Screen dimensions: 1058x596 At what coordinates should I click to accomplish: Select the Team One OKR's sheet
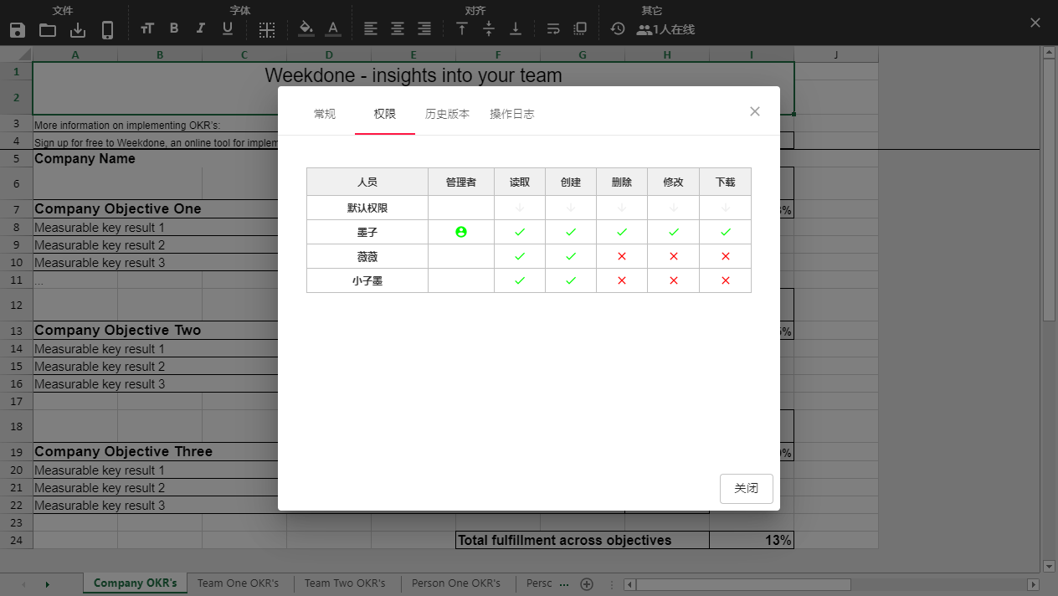tap(238, 583)
